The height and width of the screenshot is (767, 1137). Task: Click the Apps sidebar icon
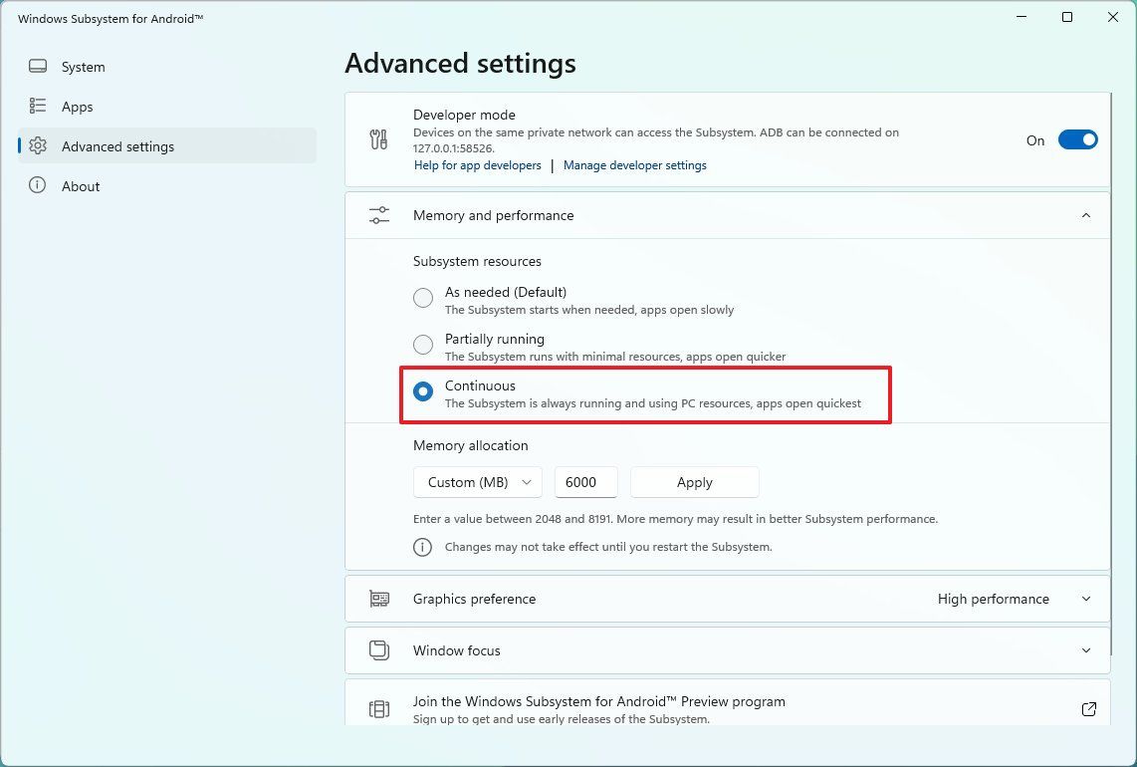37,107
